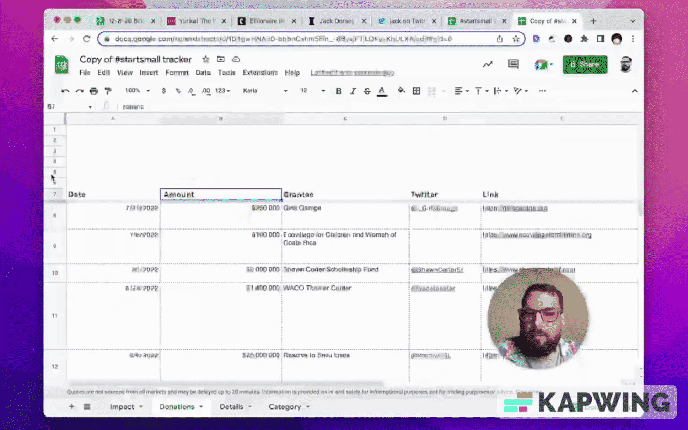
Task: Open more toolbar options ellipsis
Action: click(542, 91)
